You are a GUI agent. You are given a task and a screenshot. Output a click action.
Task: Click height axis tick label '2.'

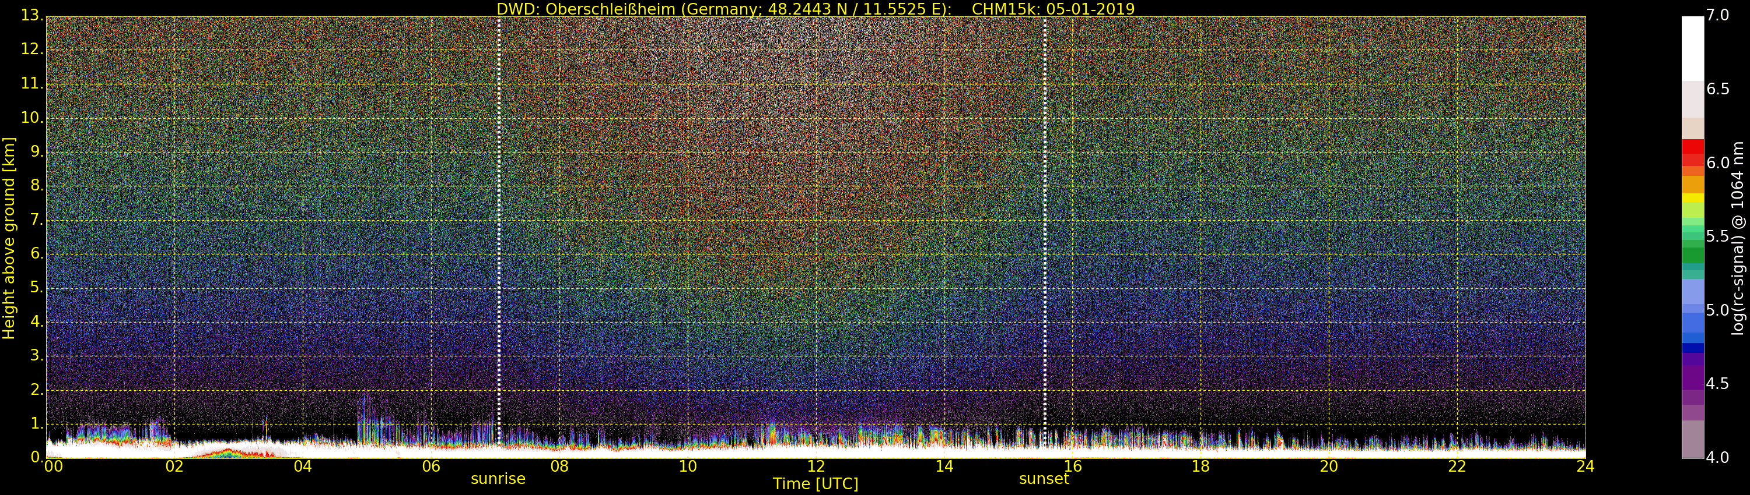[x=37, y=390]
